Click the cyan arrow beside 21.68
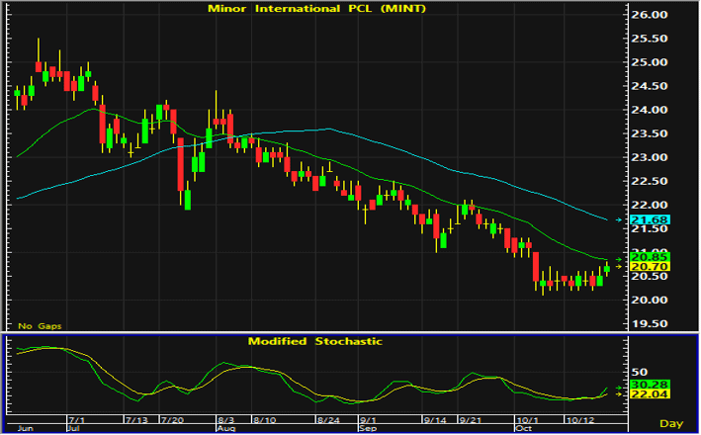 pos(619,219)
